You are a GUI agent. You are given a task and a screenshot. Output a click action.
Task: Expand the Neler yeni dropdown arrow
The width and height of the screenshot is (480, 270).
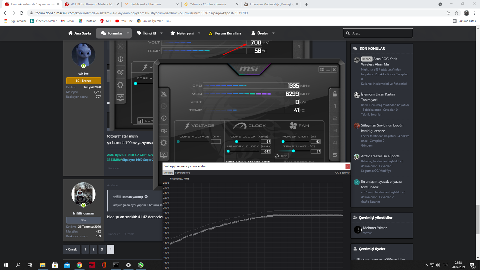click(x=199, y=33)
